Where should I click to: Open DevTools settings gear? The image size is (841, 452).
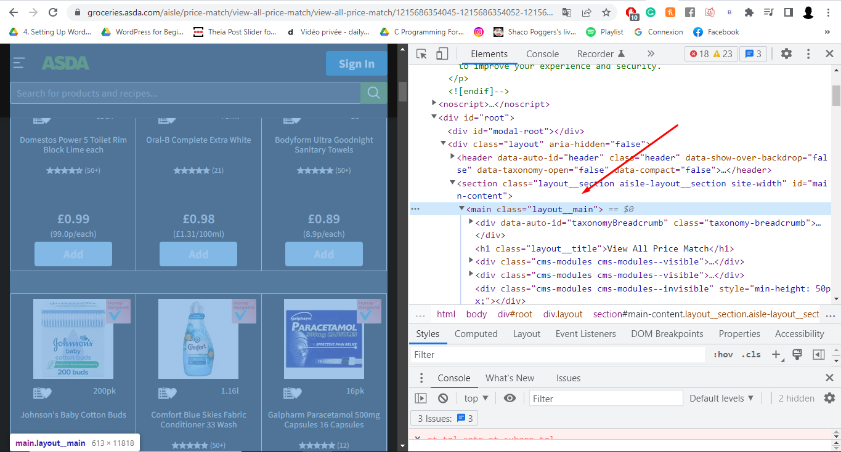pyautogui.click(x=786, y=54)
